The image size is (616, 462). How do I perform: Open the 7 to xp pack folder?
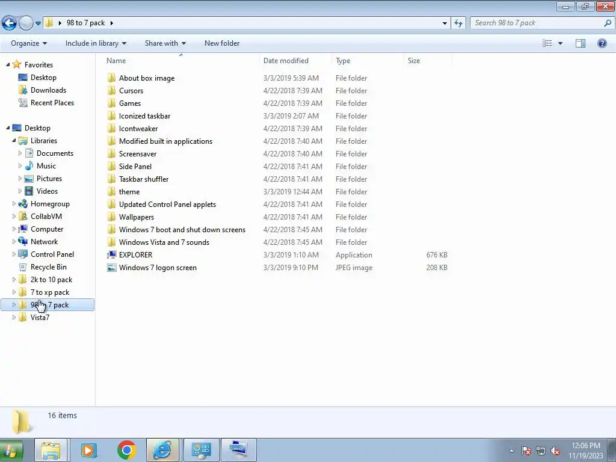tap(50, 292)
